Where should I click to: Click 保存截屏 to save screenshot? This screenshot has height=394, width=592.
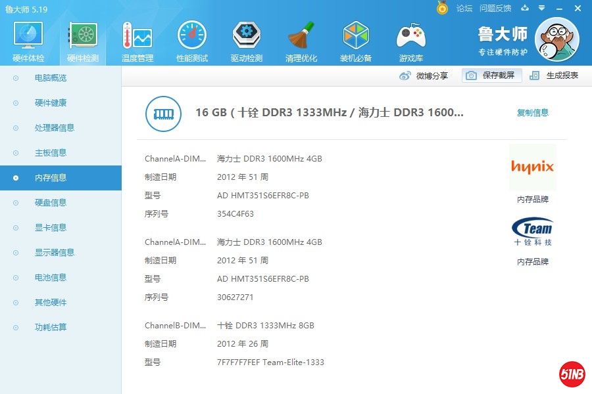point(491,76)
